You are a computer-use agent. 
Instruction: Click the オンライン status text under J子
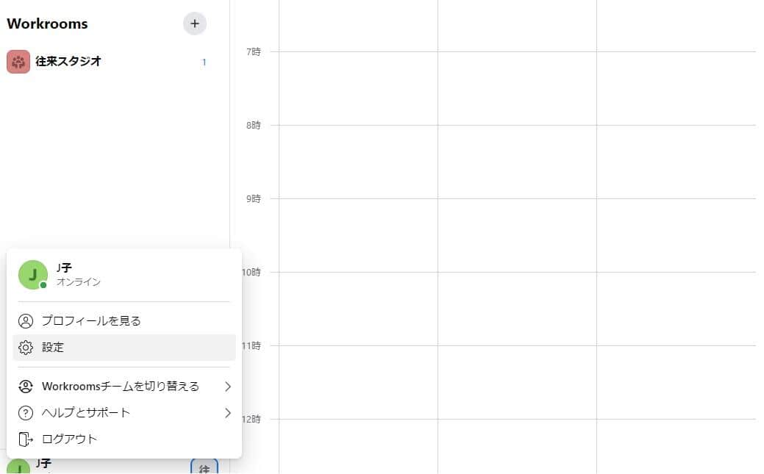point(79,282)
